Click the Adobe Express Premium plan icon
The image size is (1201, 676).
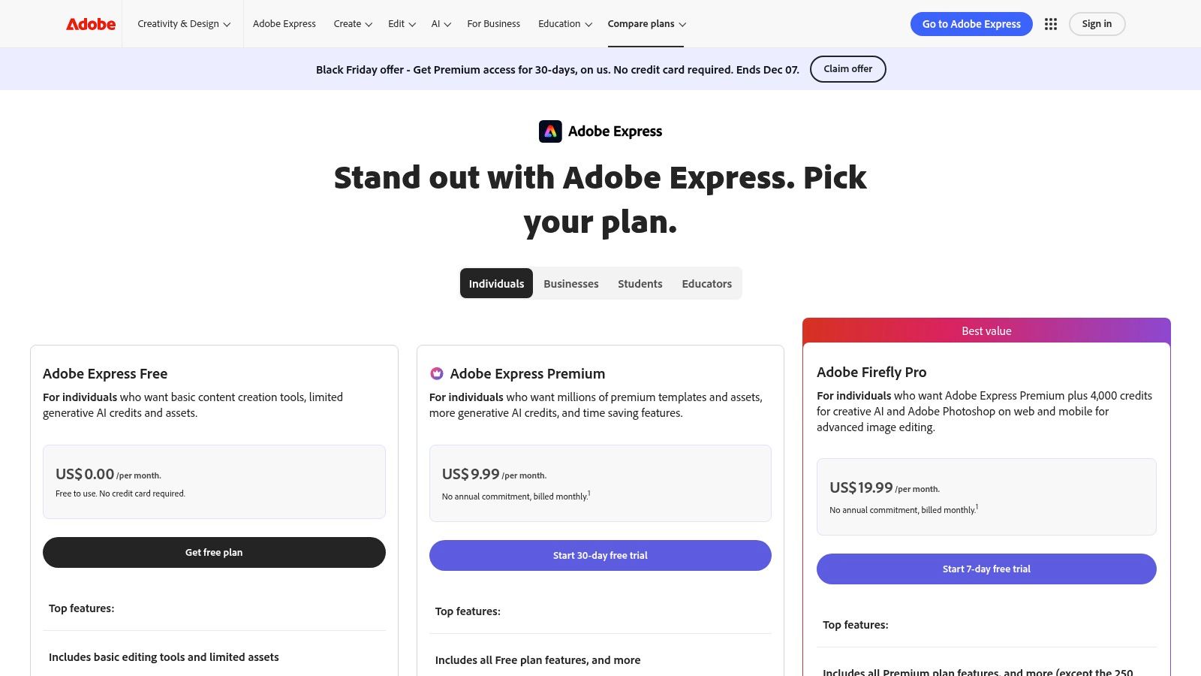(x=436, y=373)
